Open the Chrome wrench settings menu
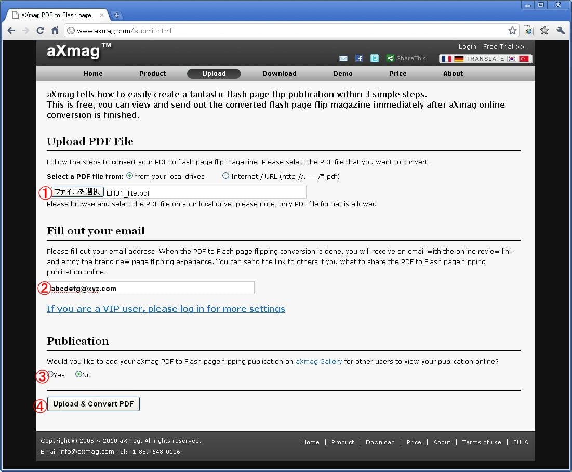 561,31
